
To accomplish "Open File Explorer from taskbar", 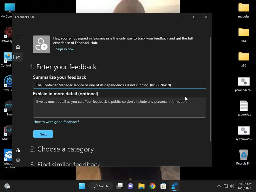I will coord(141,186).
